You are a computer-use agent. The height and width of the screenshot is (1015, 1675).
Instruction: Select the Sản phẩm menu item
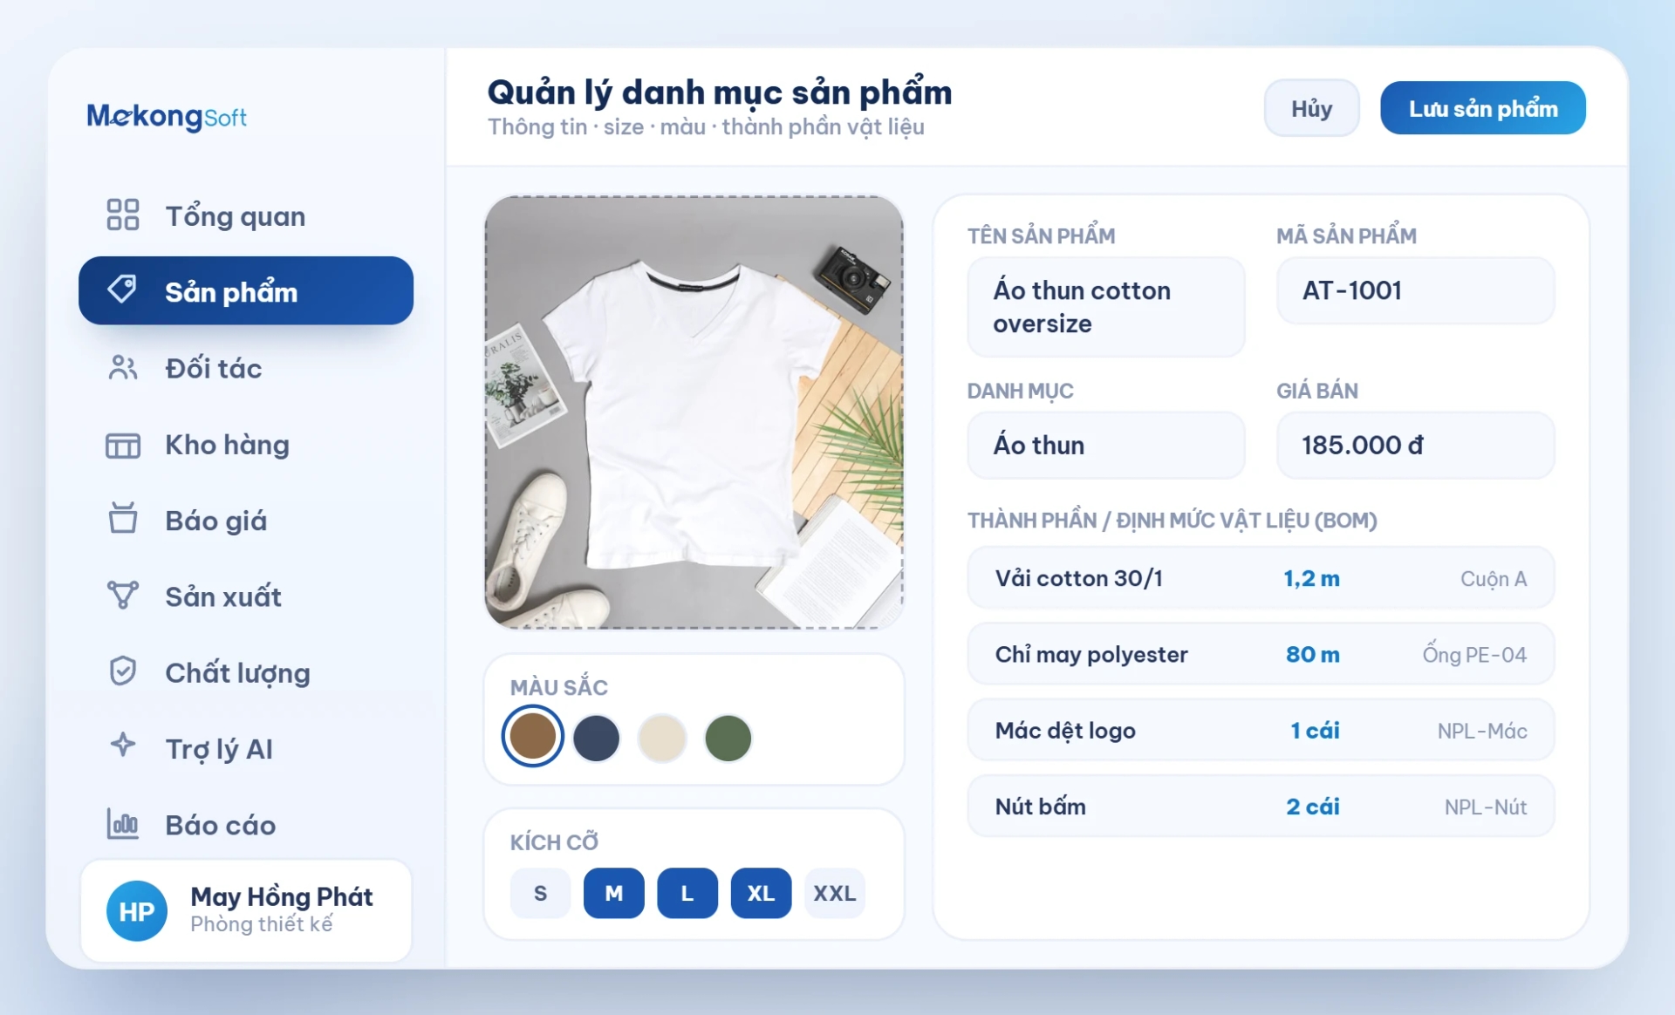coord(246,290)
